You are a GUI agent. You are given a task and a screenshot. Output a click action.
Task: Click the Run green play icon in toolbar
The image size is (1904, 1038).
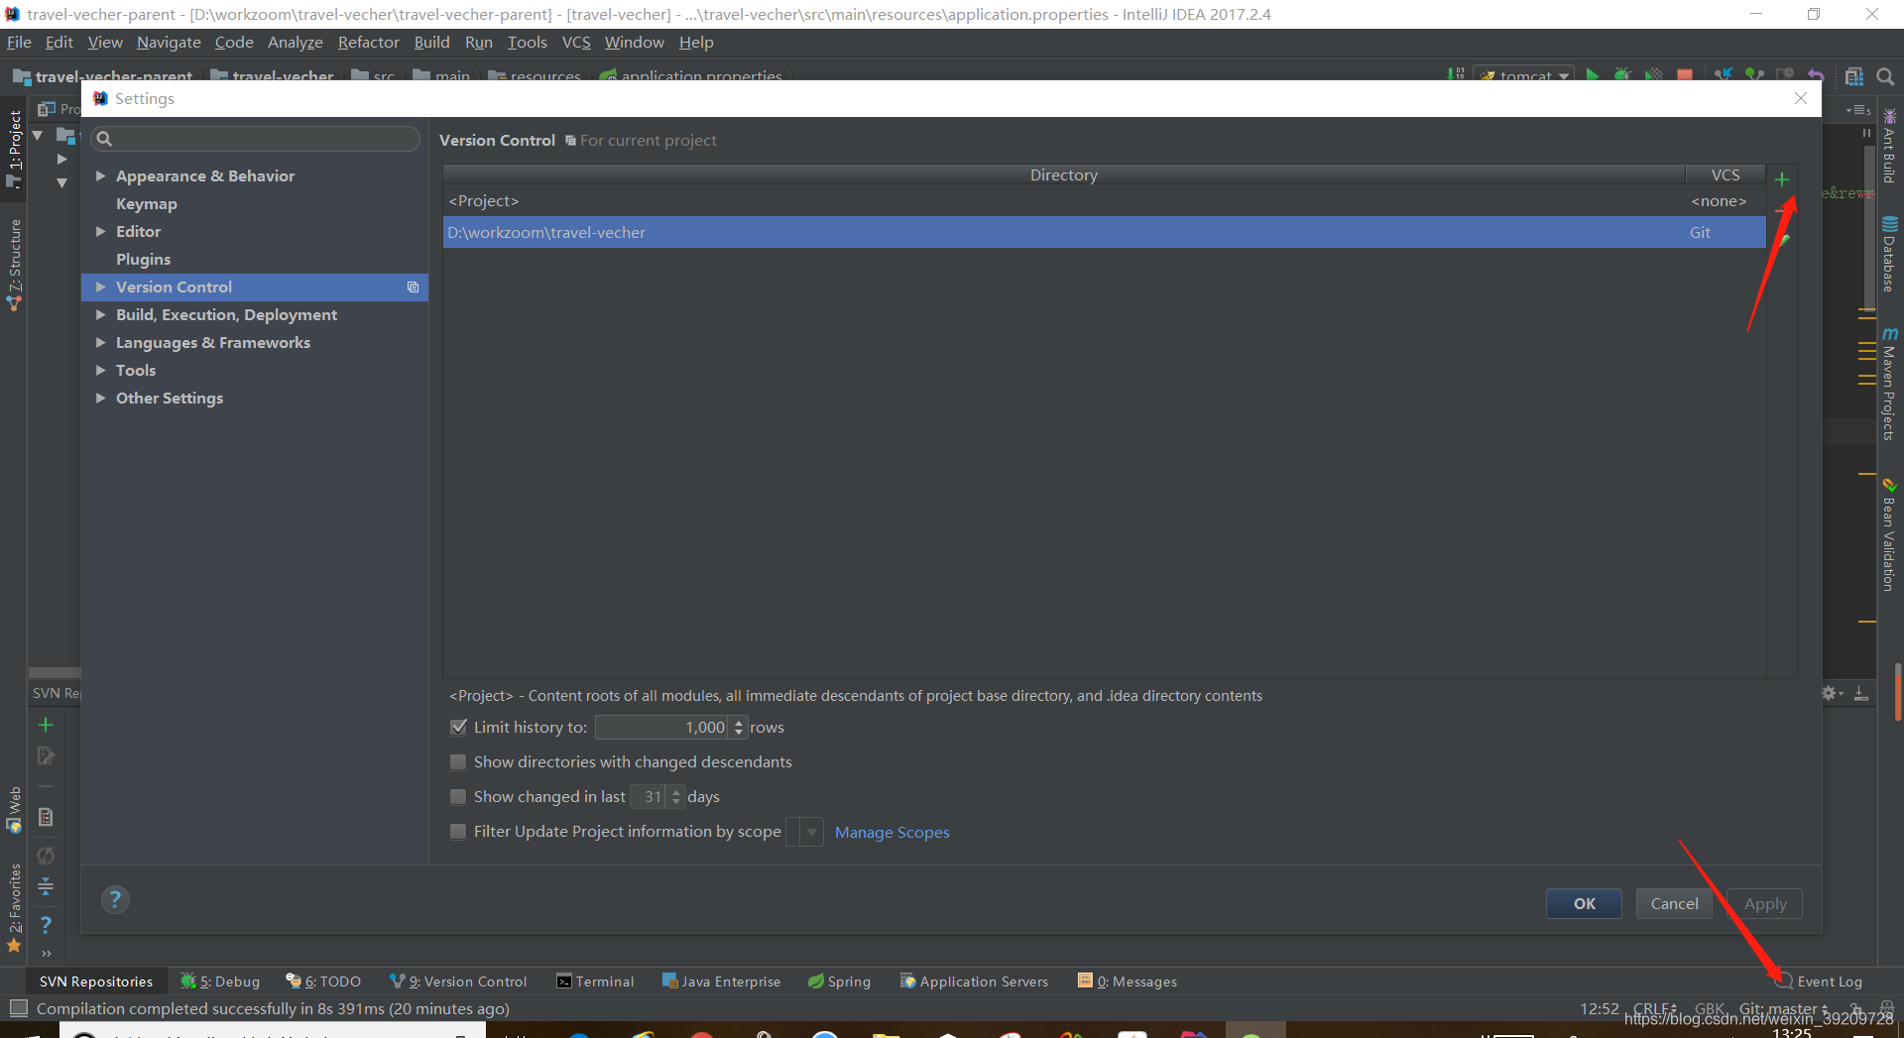coord(1593,75)
